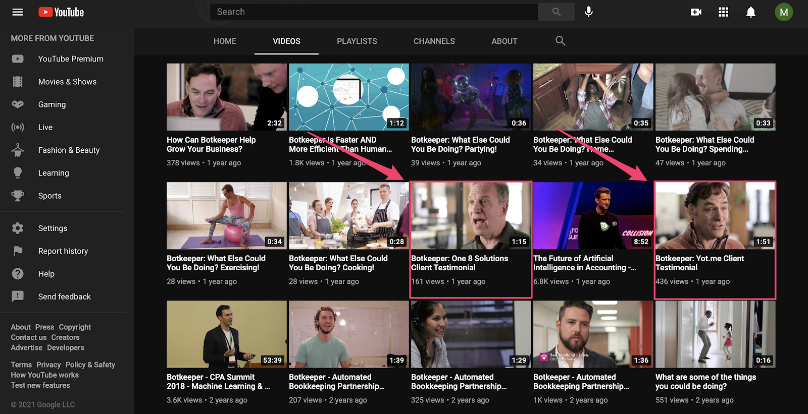The width and height of the screenshot is (808, 414).
Task: Click the Developers footer link
Action: 66,348
